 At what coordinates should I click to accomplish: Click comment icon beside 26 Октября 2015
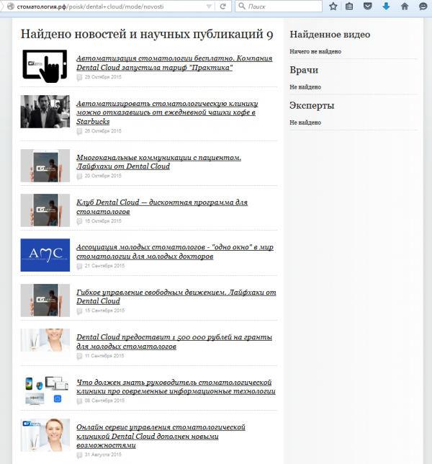pos(79,131)
